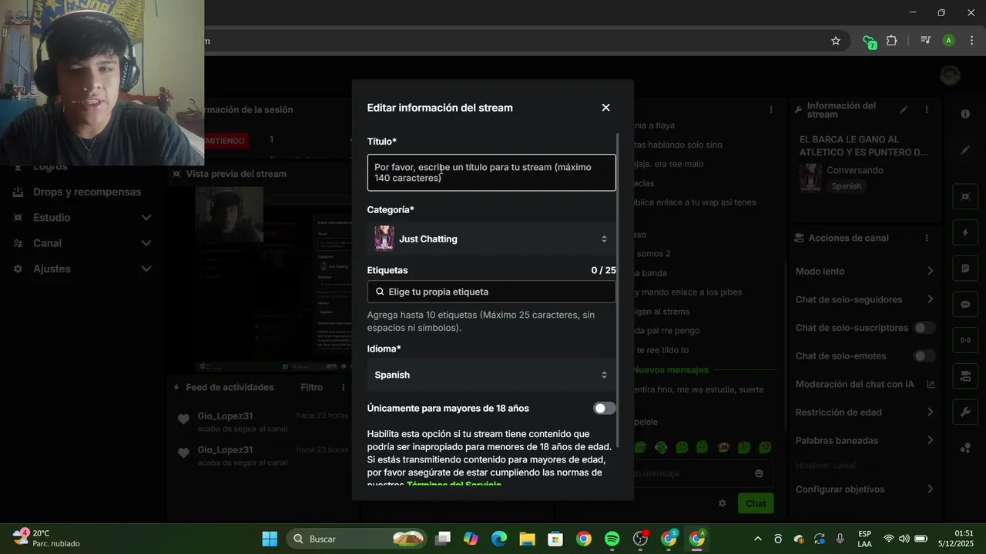This screenshot has height=554, width=986.
Task: Click the pencil icon in right sidebar
Action: [x=965, y=150]
